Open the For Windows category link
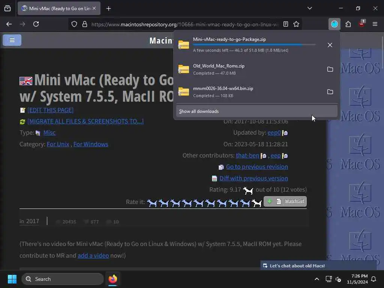Viewport: 384px width, 288px height. (91, 144)
